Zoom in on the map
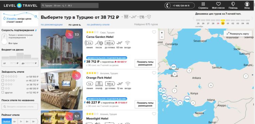The height and width of the screenshot is (124, 255). 161,33
